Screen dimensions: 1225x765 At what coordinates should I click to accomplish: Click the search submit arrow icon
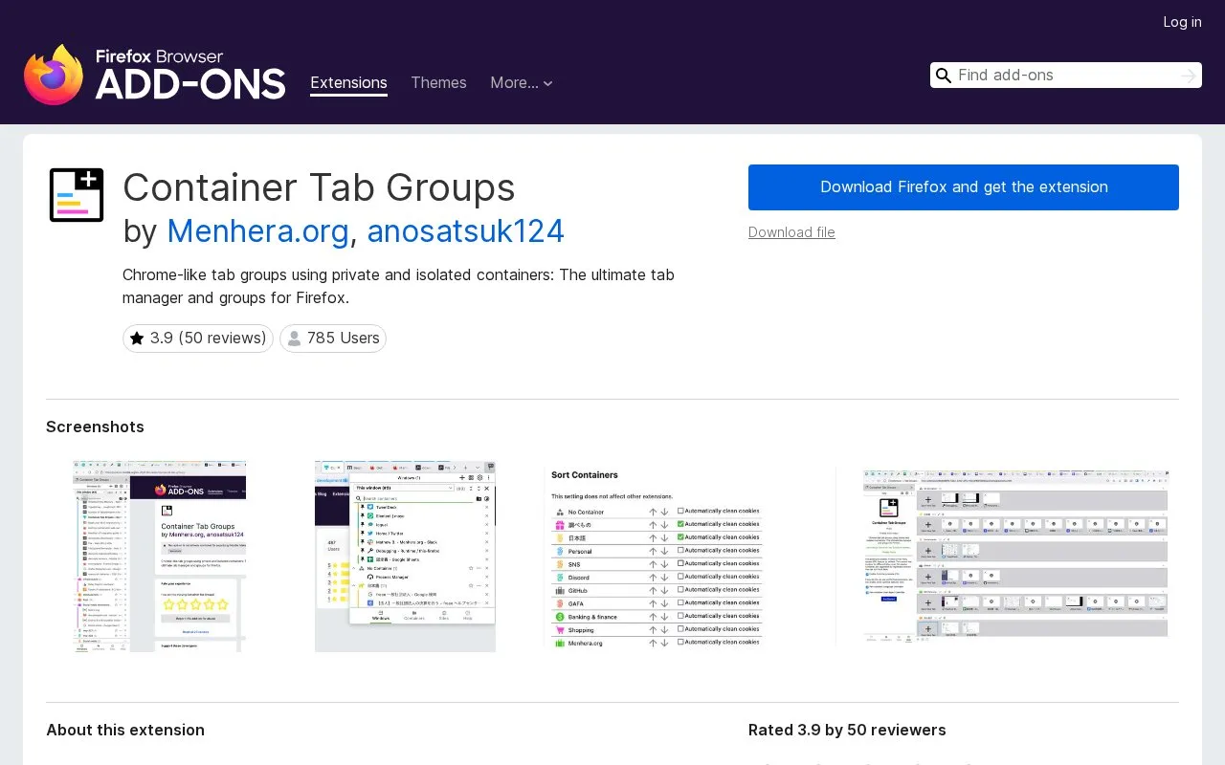point(1189,76)
